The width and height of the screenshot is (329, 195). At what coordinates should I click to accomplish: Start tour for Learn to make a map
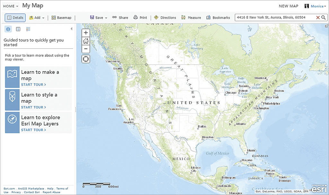(33, 84)
